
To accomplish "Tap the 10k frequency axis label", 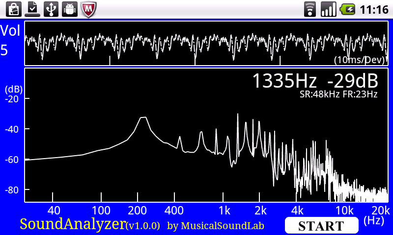I will [x=345, y=211].
